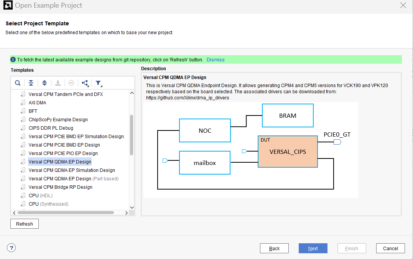Viewport: 413px width, 259px height.
Task: Select ChipScoPy Example Design template
Action: [x=58, y=119]
